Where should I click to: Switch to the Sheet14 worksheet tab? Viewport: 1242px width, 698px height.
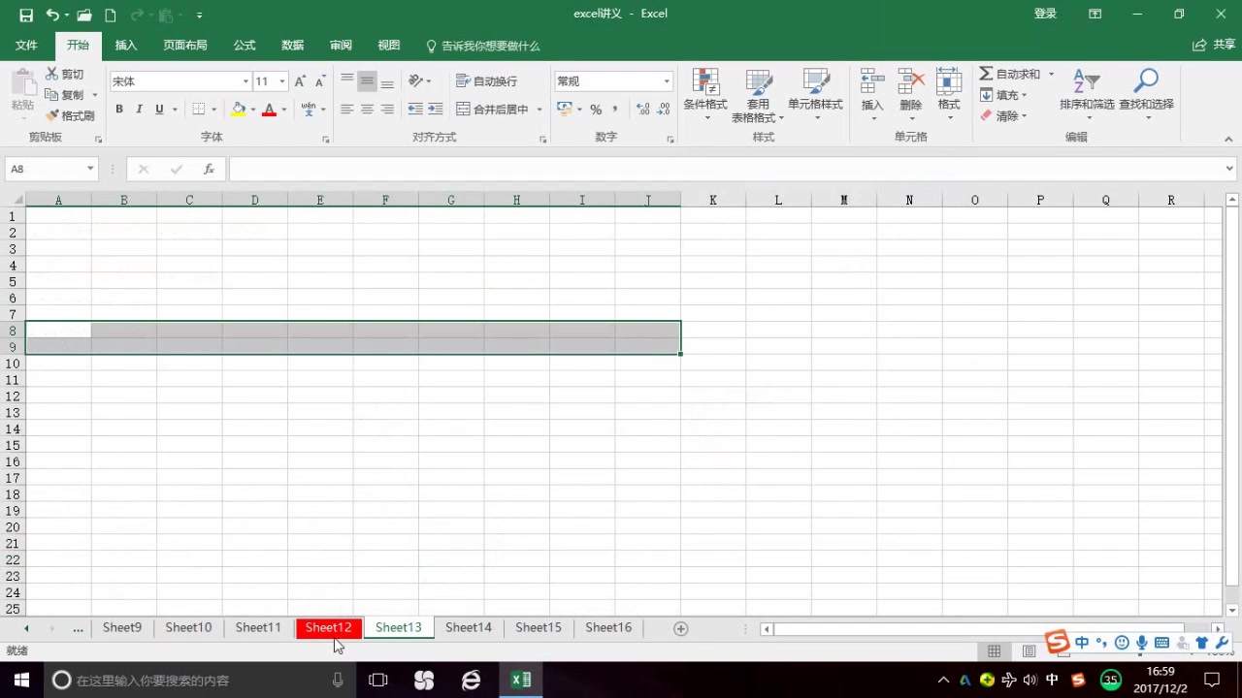coord(468,627)
